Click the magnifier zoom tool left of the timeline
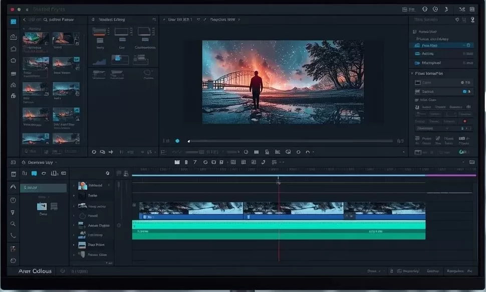This screenshot has width=486, height=292. point(13,224)
